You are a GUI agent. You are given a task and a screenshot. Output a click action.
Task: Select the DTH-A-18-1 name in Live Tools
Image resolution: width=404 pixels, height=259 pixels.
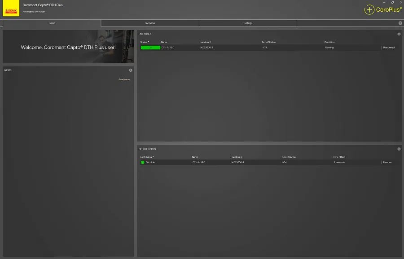(168, 47)
